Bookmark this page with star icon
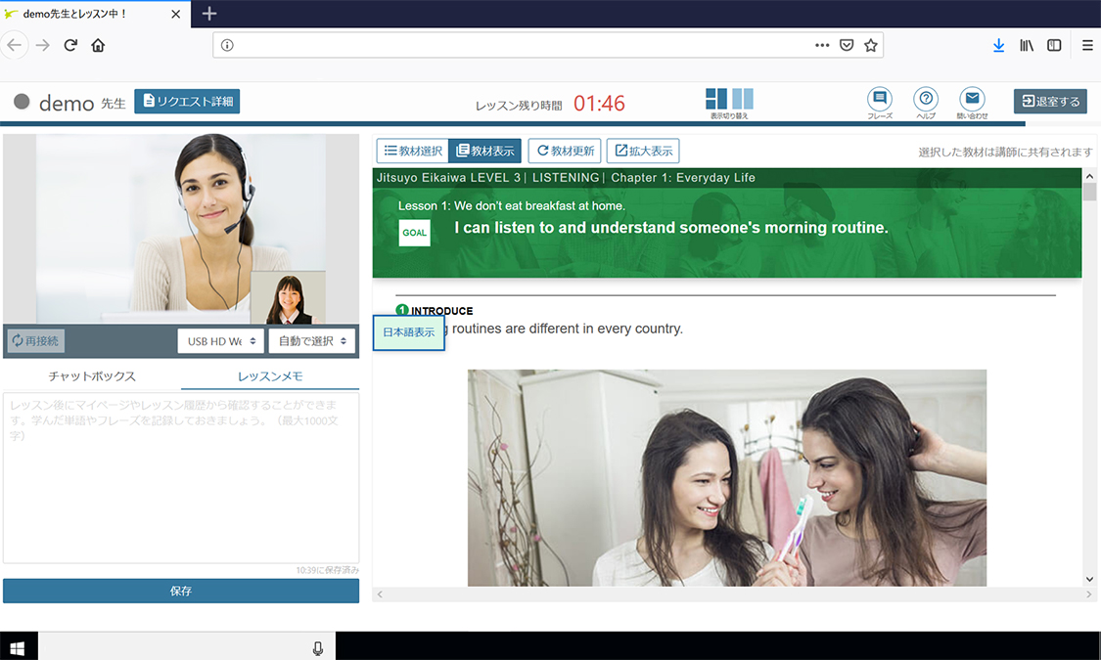Screen dimensions: 1101x660 coord(870,45)
